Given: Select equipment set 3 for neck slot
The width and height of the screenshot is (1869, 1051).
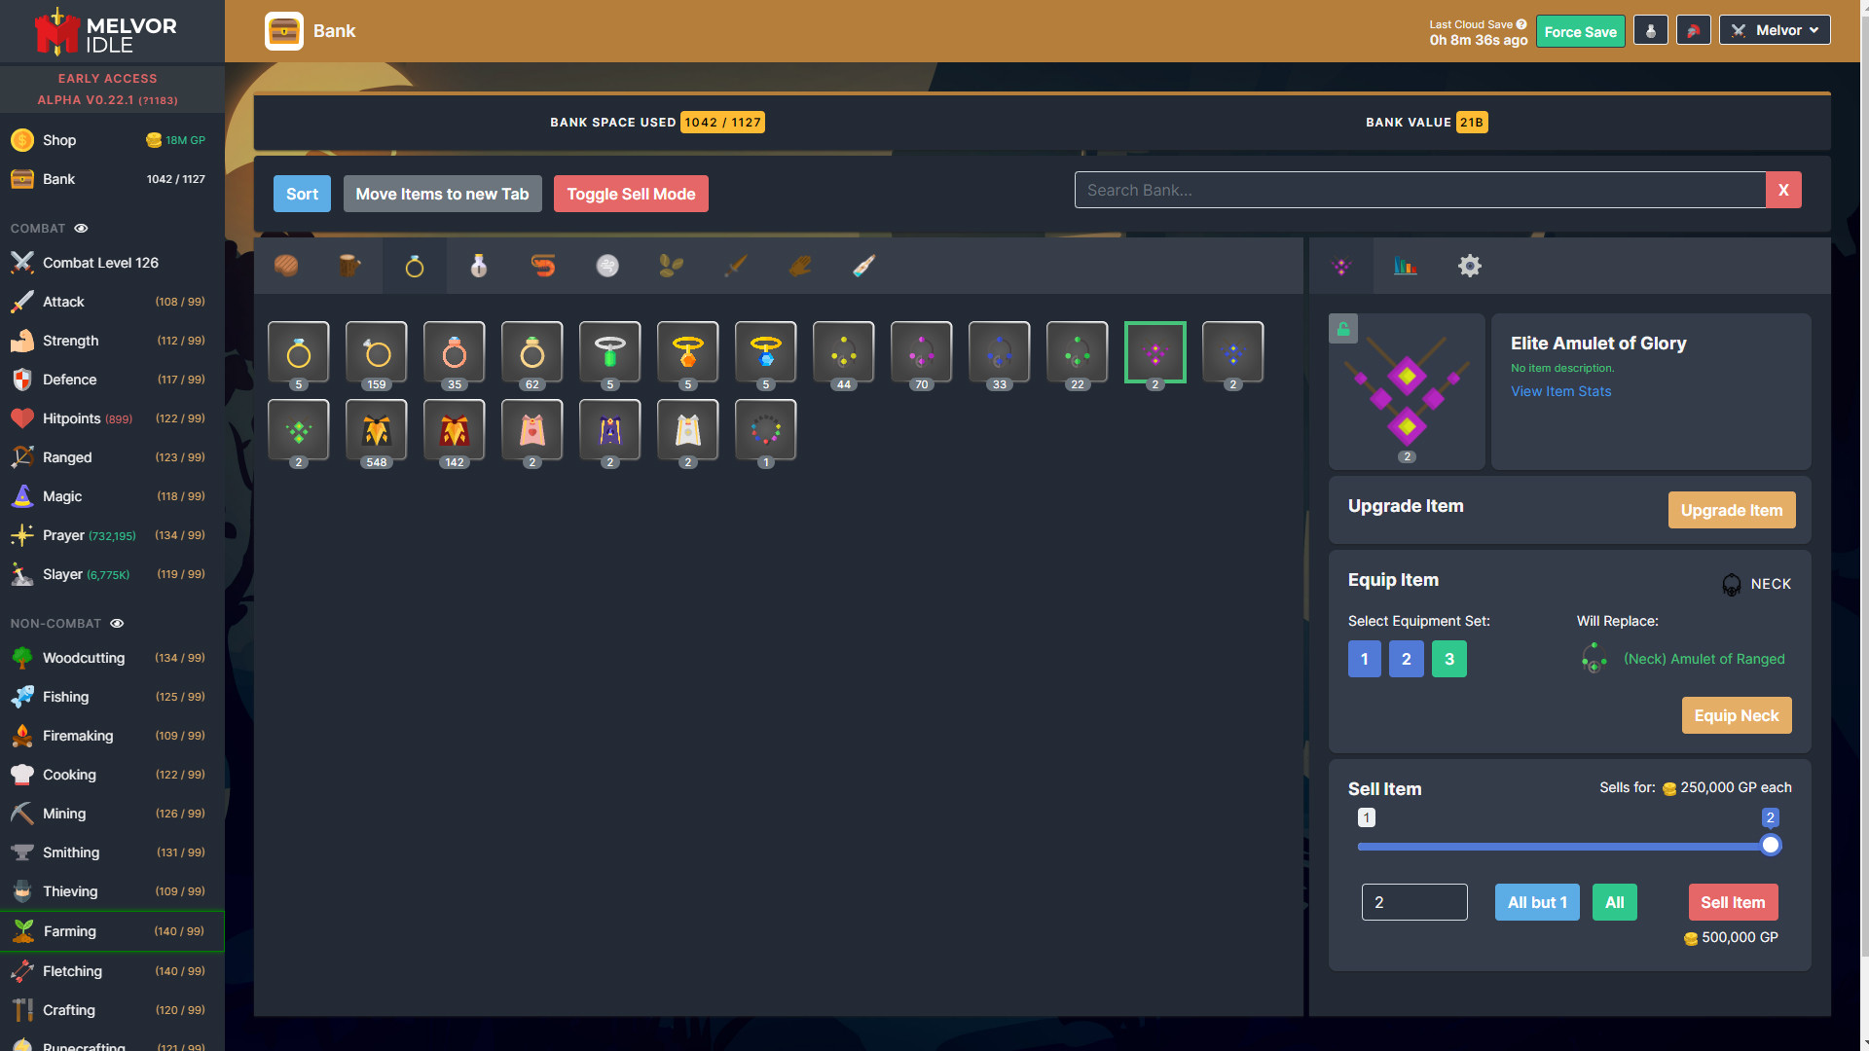Looking at the screenshot, I should (1448, 658).
